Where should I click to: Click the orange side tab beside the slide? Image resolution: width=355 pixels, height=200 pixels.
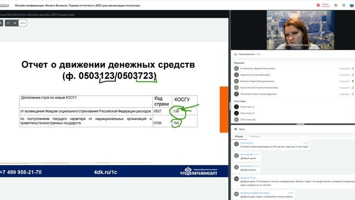pyautogui.click(x=224, y=109)
